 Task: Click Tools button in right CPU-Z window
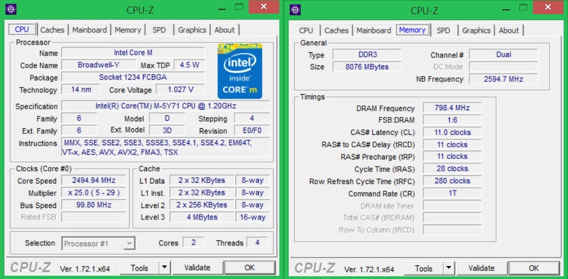click(424, 268)
